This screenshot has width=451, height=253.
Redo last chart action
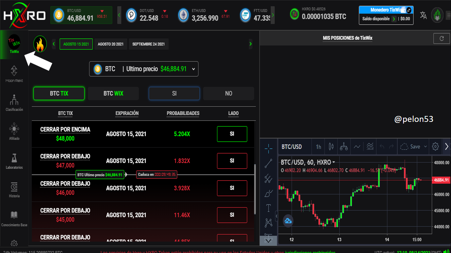point(391,147)
